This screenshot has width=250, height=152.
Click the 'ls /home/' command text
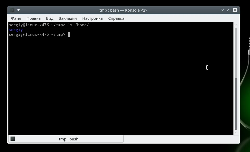coord(78,25)
